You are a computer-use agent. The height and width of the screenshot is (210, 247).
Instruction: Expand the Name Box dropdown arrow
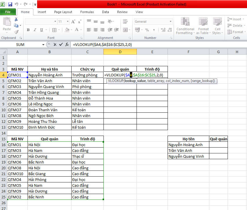pos(43,45)
